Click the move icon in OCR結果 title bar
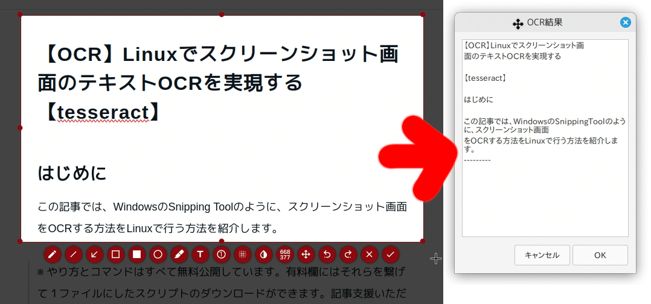Viewport: 651px width, 304px height. pos(518,24)
